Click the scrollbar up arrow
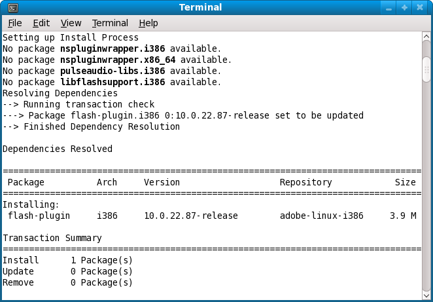The height and width of the screenshot is (302, 433). click(426, 36)
